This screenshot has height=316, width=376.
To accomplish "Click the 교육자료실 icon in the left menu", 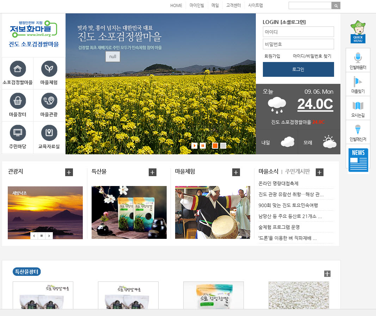I will pos(49,134).
